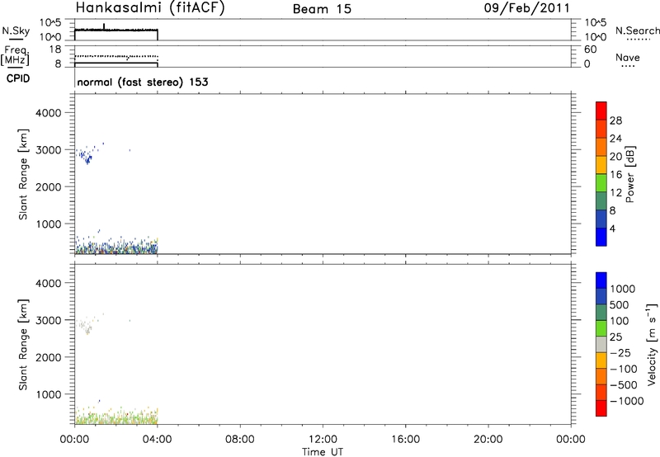The image size is (660, 457).
Task: Click the '08:00' time axis tick label
Action: (240, 440)
